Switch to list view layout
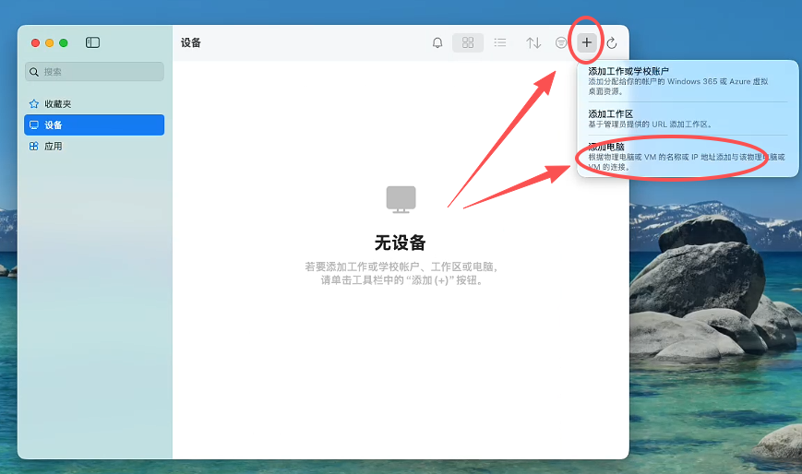 [499, 42]
